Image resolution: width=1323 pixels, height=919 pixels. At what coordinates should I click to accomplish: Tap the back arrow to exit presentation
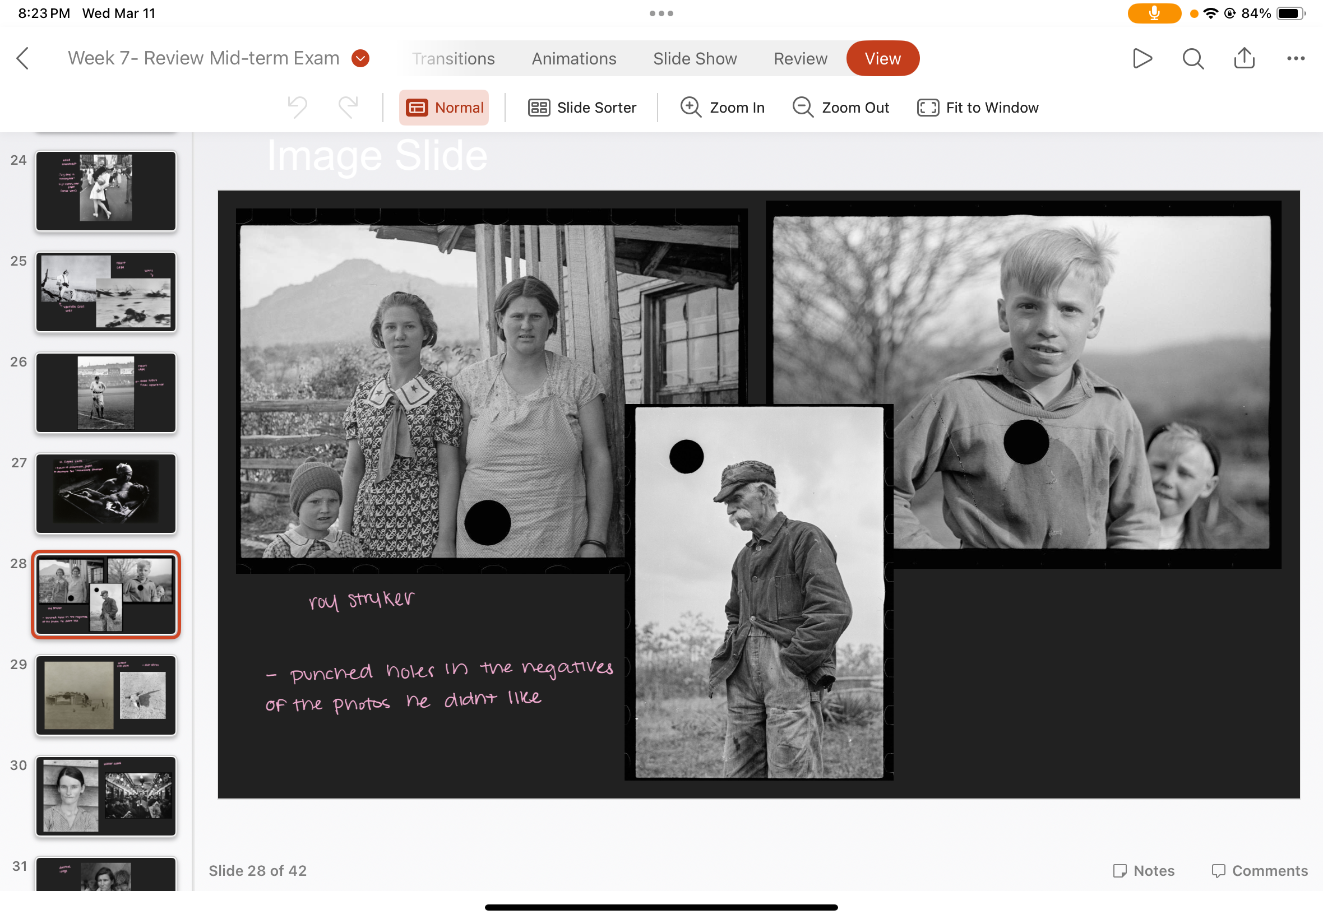point(23,58)
